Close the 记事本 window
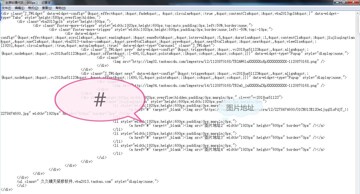The image size is (360, 194). pyautogui.click(x=353, y=2)
